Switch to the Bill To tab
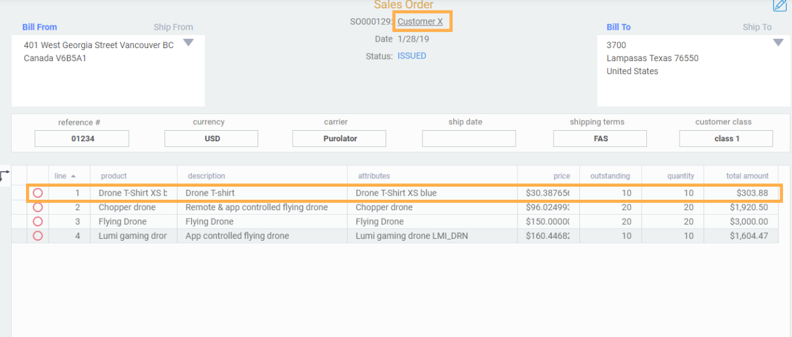Image resolution: width=792 pixels, height=337 pixels. coord(618,27)
